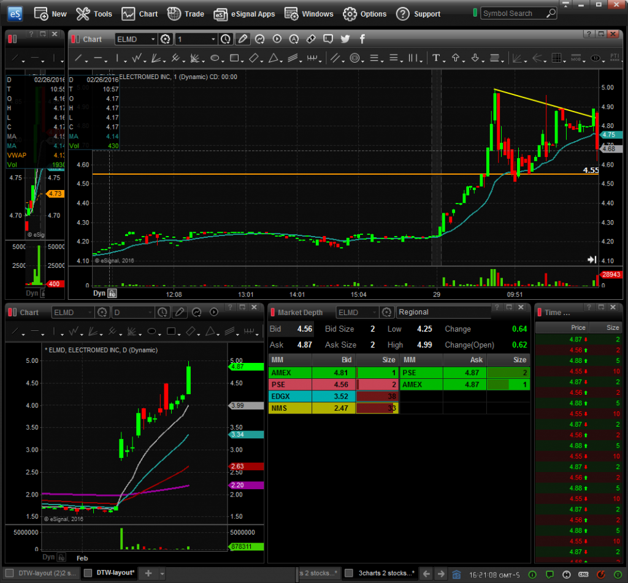
Task: Click the grid tool icon in drawing toolbar
Action: coord(556,58)
